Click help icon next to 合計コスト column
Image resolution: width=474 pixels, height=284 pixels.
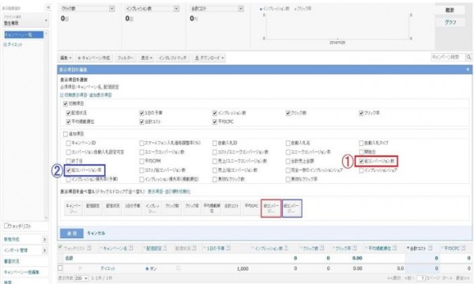(430, 248)
